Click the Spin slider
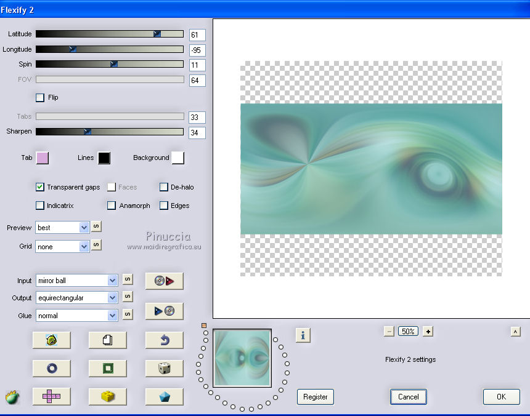The image size is (530, 416). pos(110,64)
